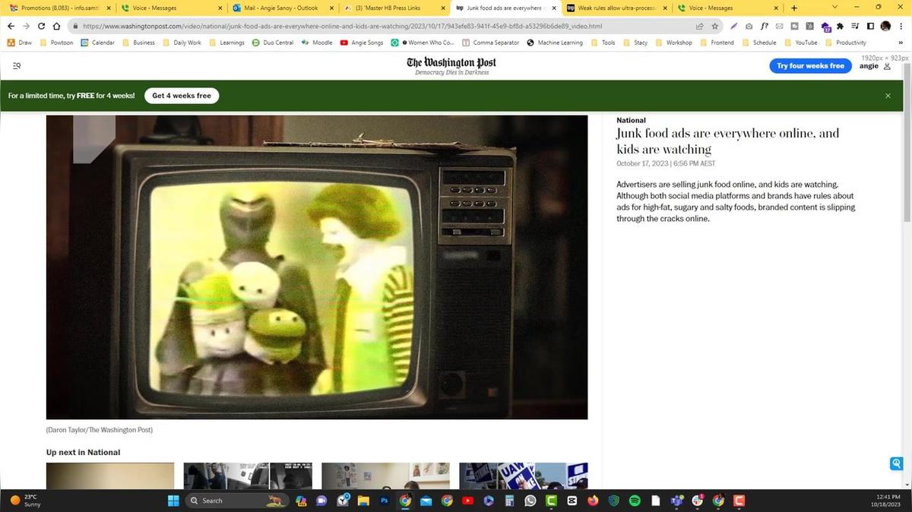This screenshot has height=512, width=912.
Task: Open File Explorer from the taskbar
Action: pyautogui.click(x=364, y=501)
